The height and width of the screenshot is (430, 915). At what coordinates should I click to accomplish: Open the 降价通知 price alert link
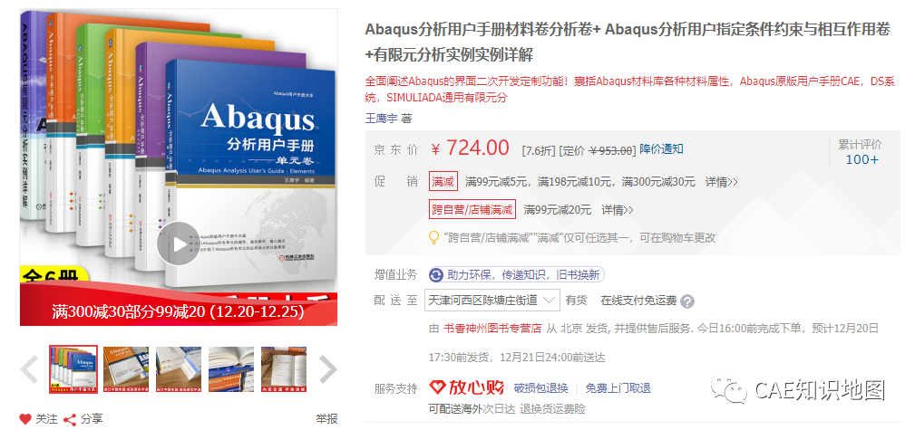tap(661, 149)
